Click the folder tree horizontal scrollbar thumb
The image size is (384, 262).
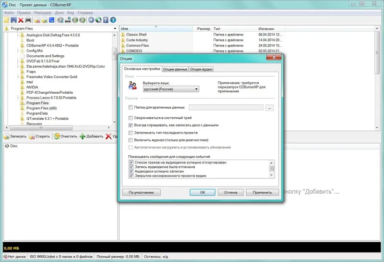pyautogui.click(x=41, y=127)
